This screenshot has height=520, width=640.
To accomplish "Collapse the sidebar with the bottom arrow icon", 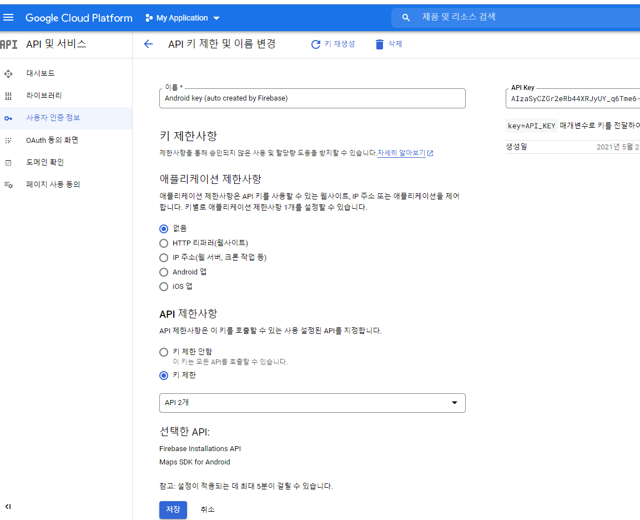I will 8,507.
